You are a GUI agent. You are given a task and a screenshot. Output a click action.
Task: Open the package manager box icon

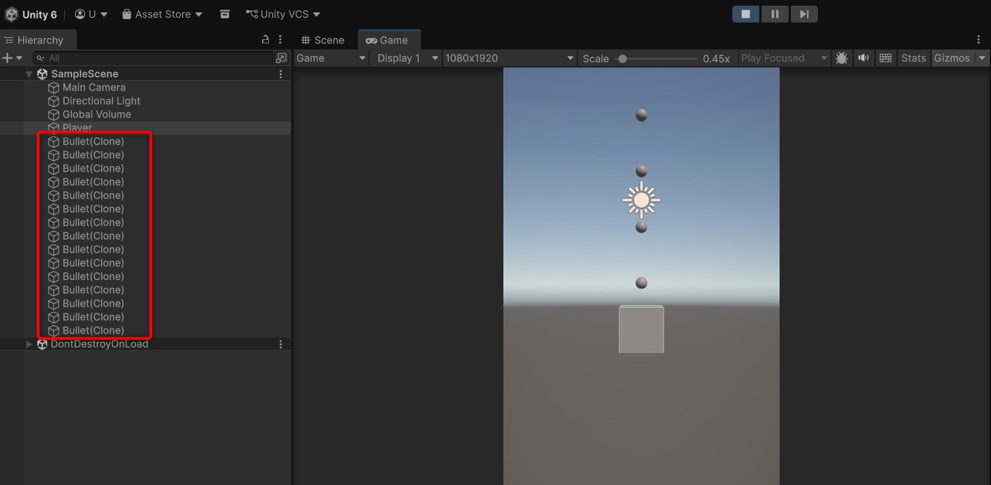point(224,14)
